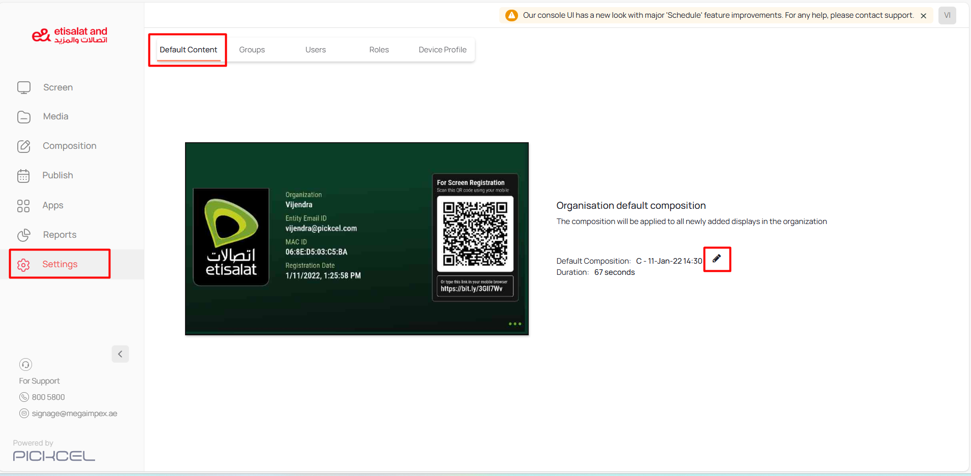Click the Screen monitor icon in sidebar
Screen dimensions: 971x476
click(x=24, y=88)
